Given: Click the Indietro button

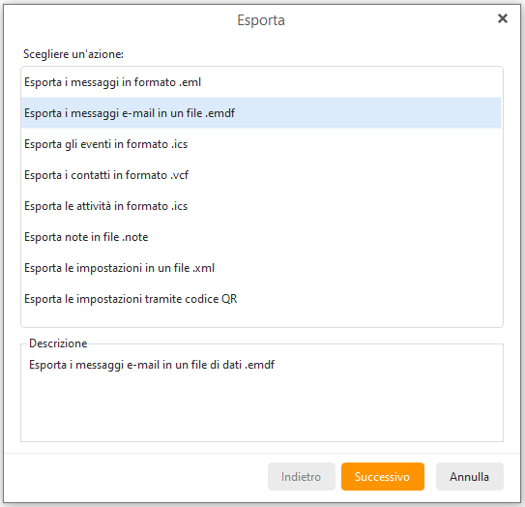Looking at the screenshot, I should click(x=302, y=476).
